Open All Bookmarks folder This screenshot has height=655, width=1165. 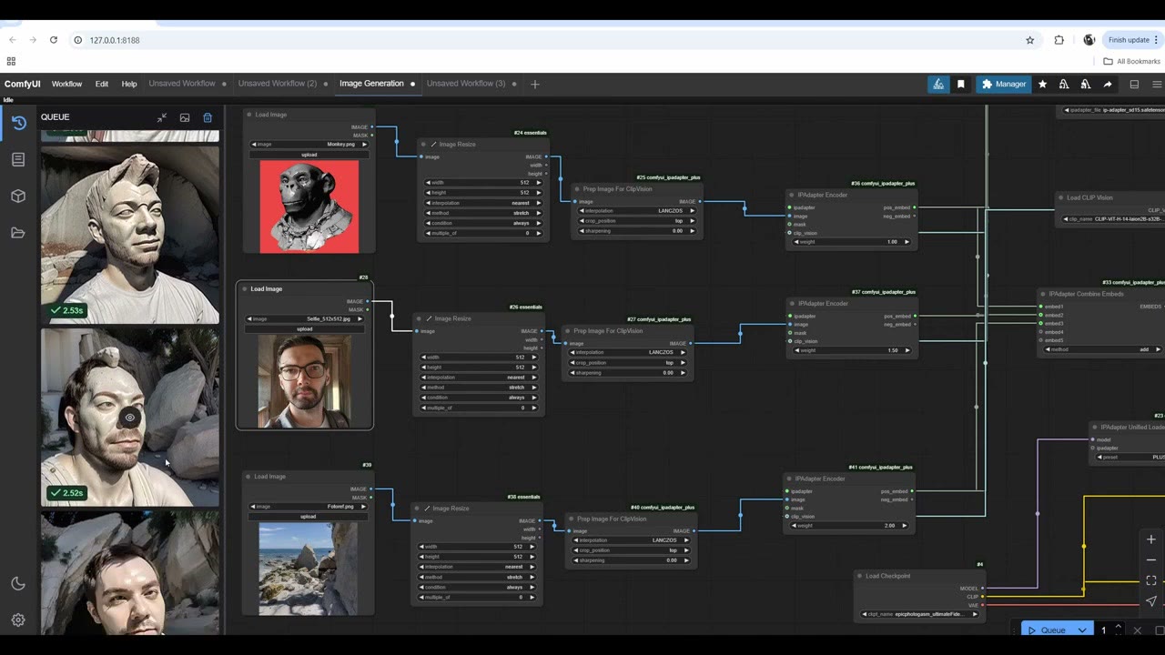click(1131, 61)
